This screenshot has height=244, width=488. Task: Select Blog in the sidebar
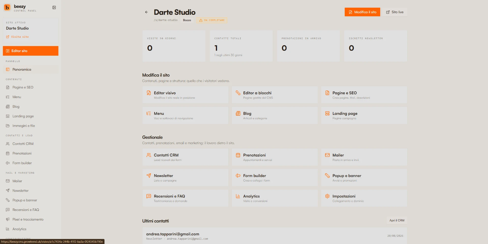tap(30, 107)
